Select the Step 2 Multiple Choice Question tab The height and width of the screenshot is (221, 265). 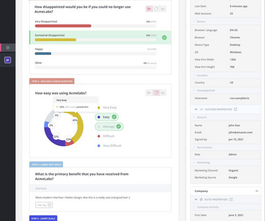click(x=52, y=81)
